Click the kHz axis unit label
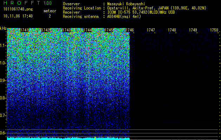 point(3,28)
